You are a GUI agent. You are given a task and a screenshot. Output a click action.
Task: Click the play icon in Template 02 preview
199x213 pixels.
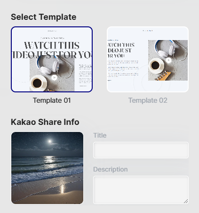click(x=168, y=60)
